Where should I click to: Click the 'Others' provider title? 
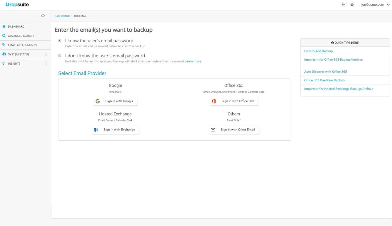pyautogui.click(x=234, y=114)
